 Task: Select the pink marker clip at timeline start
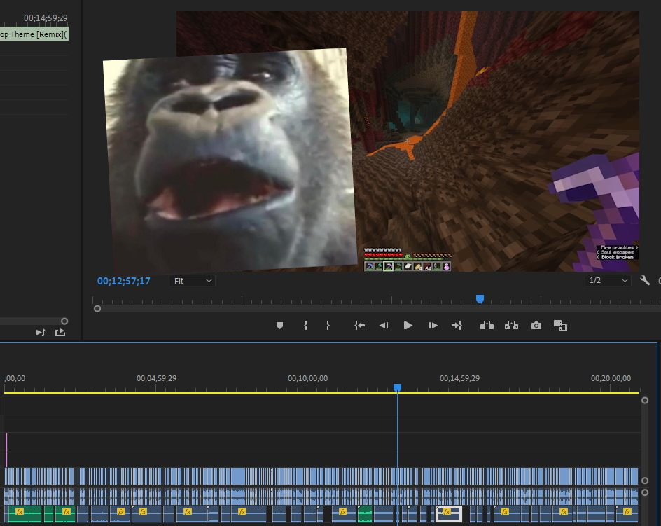6,450
